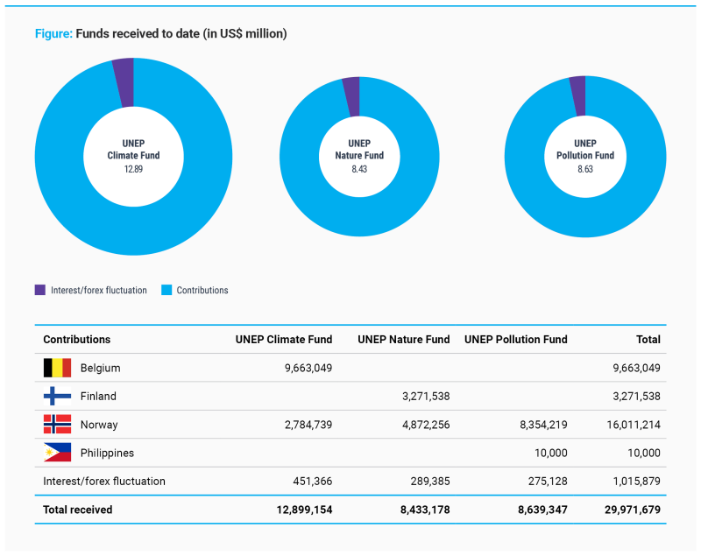The image size is (701, 556).
Task: Select the "Total received" row label
Action: (78, 510)
